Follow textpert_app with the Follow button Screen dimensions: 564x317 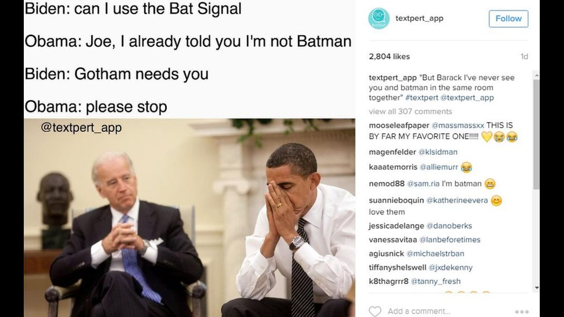pos(508,18)
